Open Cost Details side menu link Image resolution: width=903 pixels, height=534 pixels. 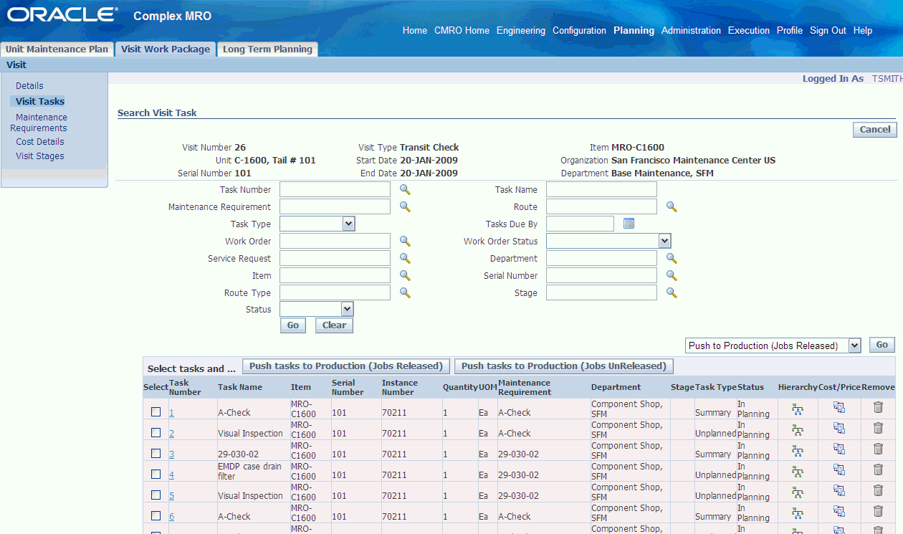(x=40, y=142)
